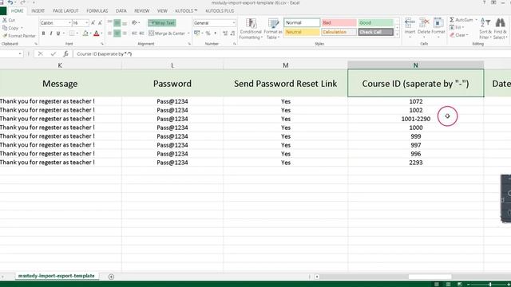
Task: Open the KUTOOLS PLUS tab
Action: tap(220, 10)
